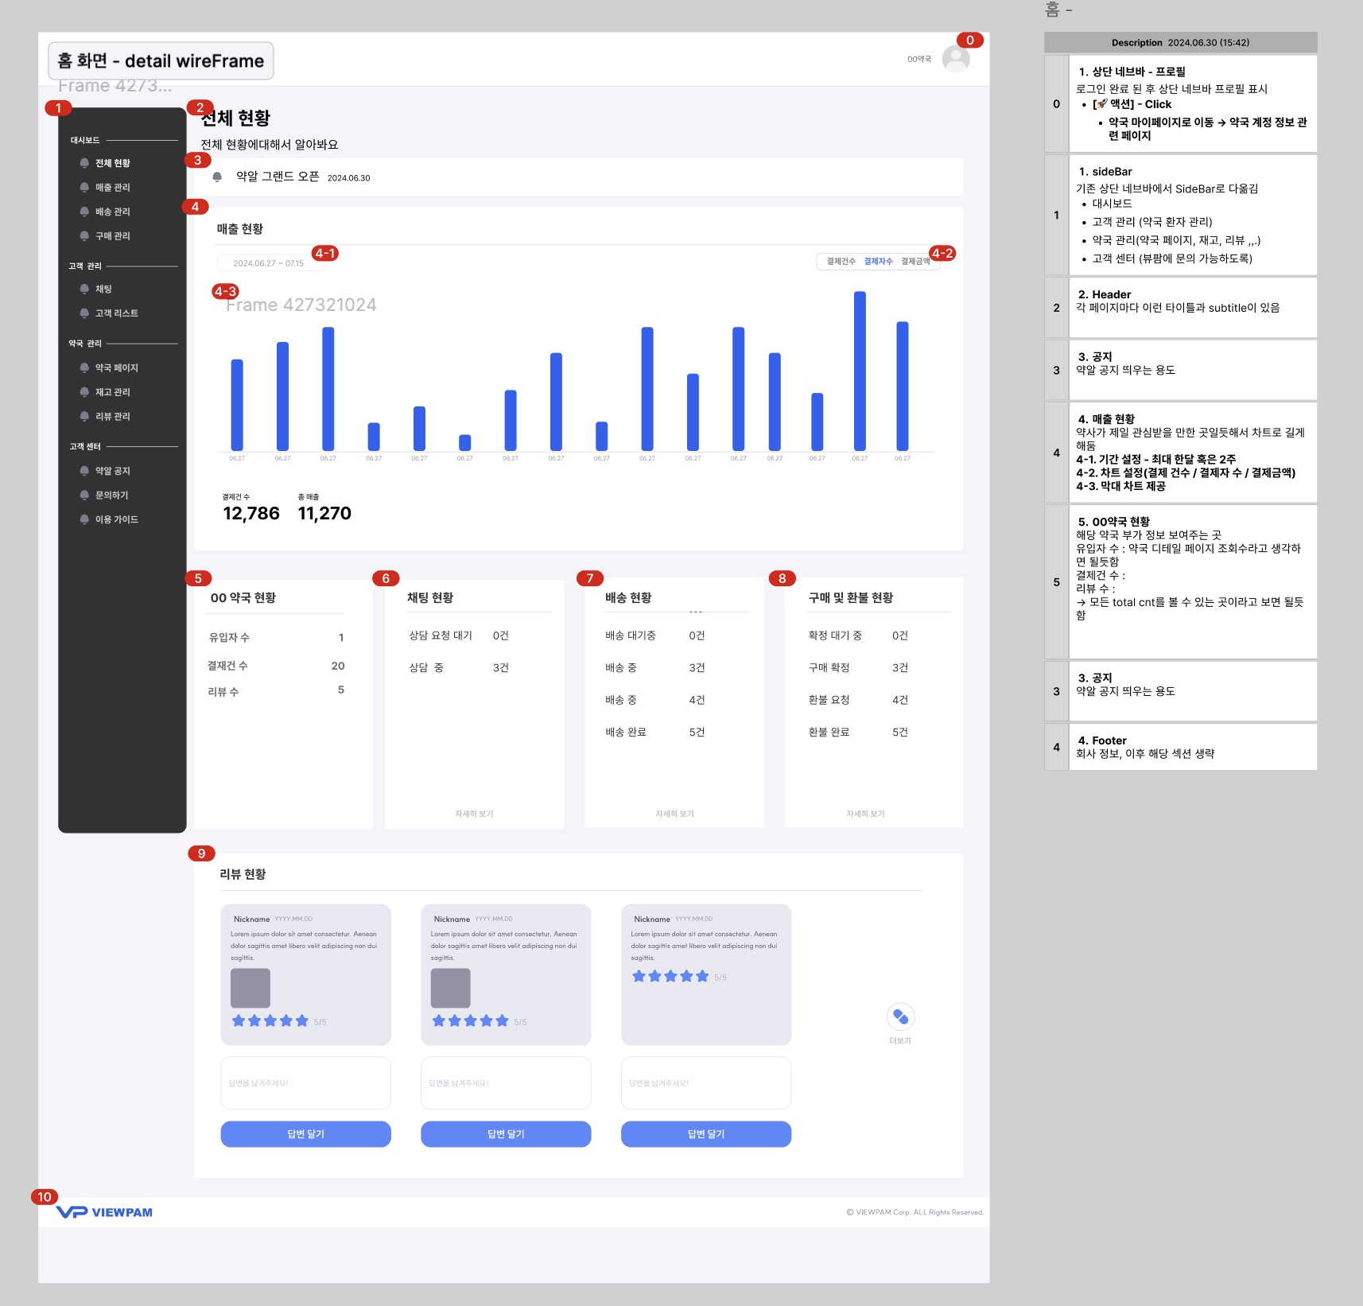This screenshot has width=1363, height=1306.
Task: Open 자세히 보기 under 채팅 현황
Action: (x=474, y=814)
